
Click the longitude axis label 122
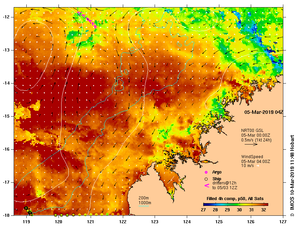click(x=123, y=222)
